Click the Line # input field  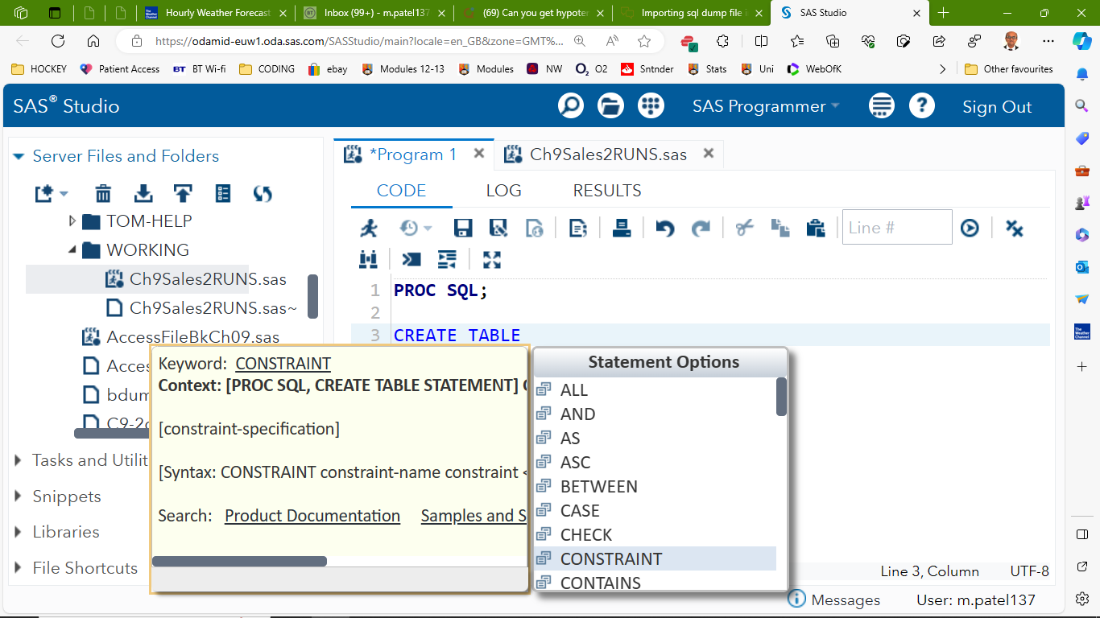click(x=896, y=228)
